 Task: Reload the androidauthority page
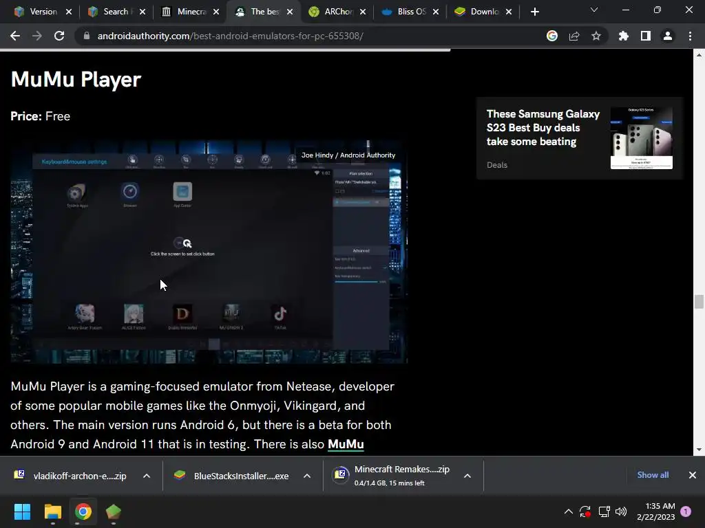[59, 36]
